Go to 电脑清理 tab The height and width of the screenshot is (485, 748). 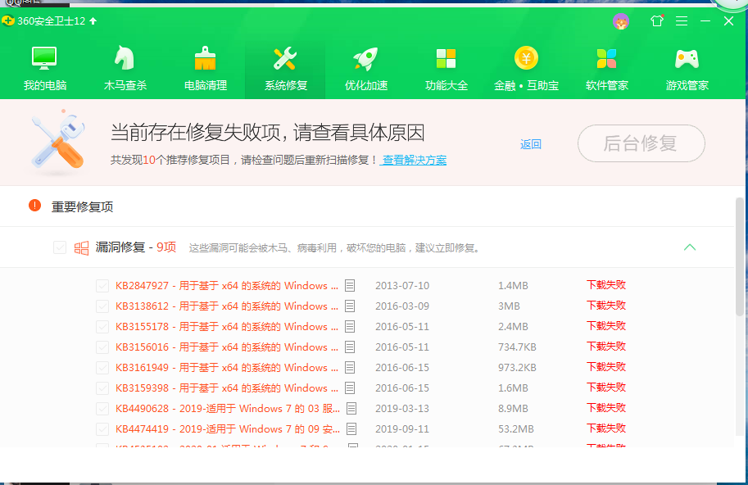(x=206, y=69)
